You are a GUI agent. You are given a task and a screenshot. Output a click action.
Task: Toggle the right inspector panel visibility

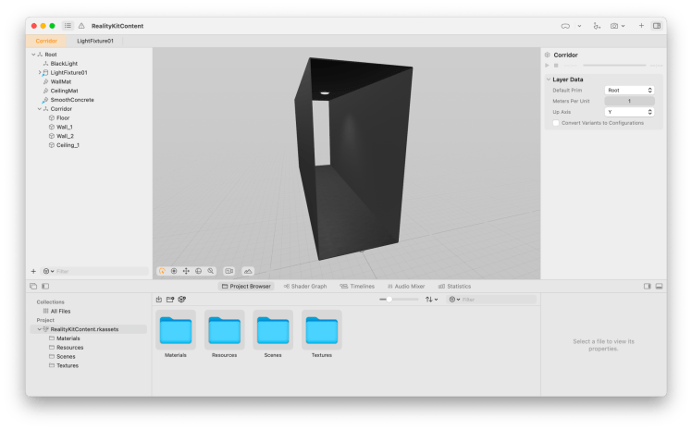[x=657, y=26]
